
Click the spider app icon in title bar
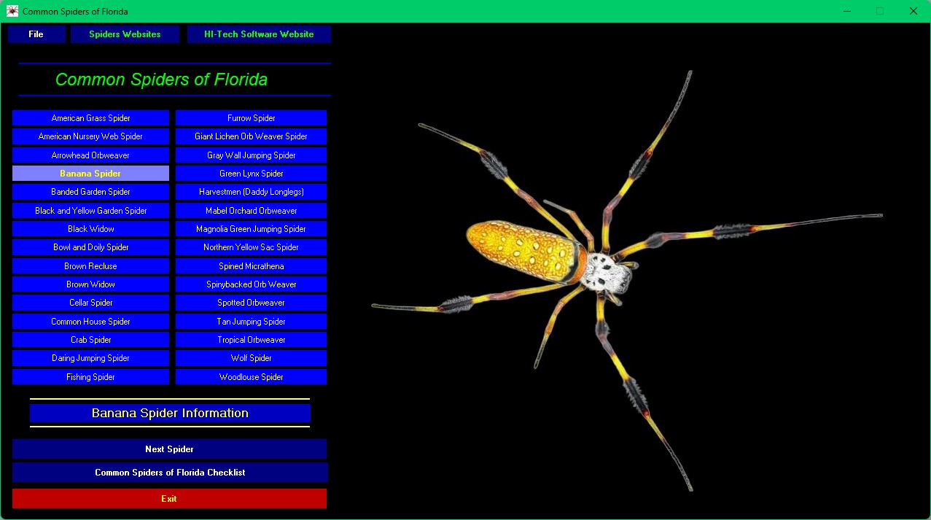[x=12, y=11]
